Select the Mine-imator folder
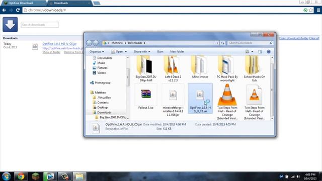Screen dimensions: 322x181 coord(200,67)
